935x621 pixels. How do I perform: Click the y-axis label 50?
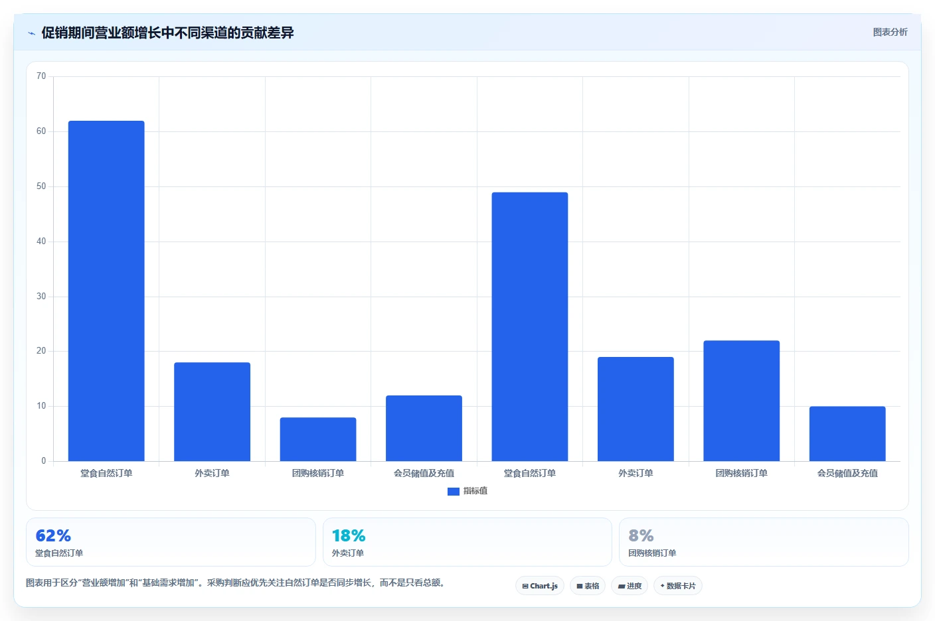(41, 186)
